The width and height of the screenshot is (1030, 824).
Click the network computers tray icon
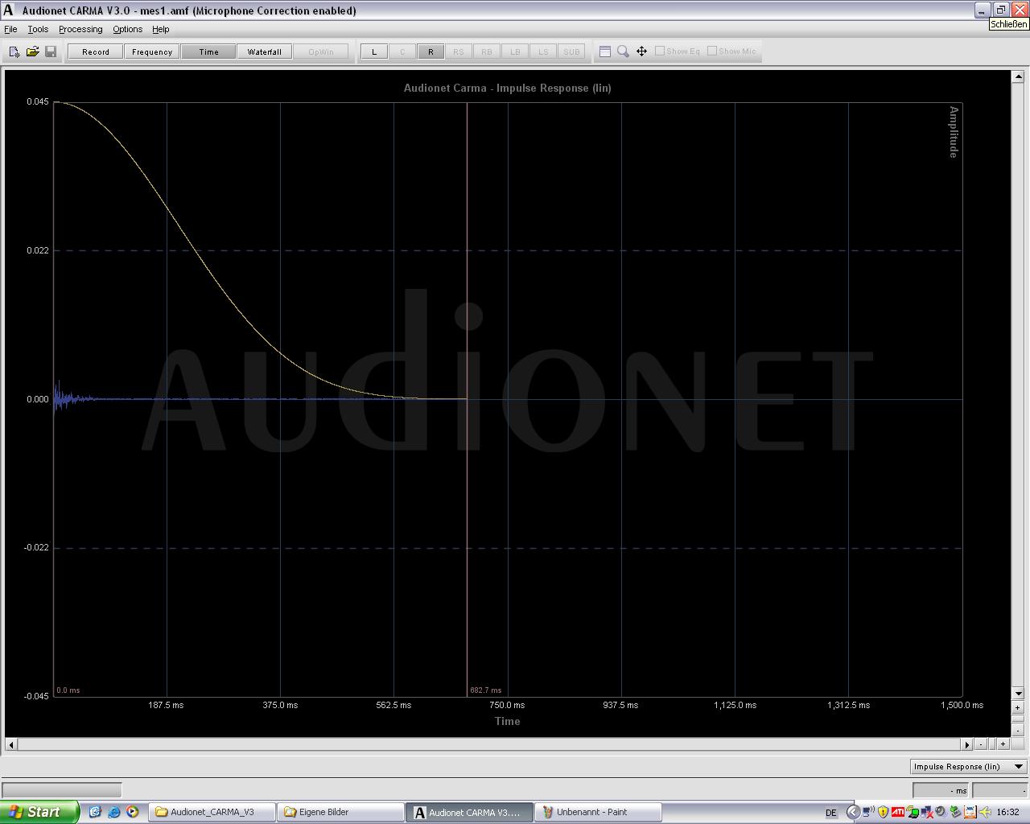[868, 812]
